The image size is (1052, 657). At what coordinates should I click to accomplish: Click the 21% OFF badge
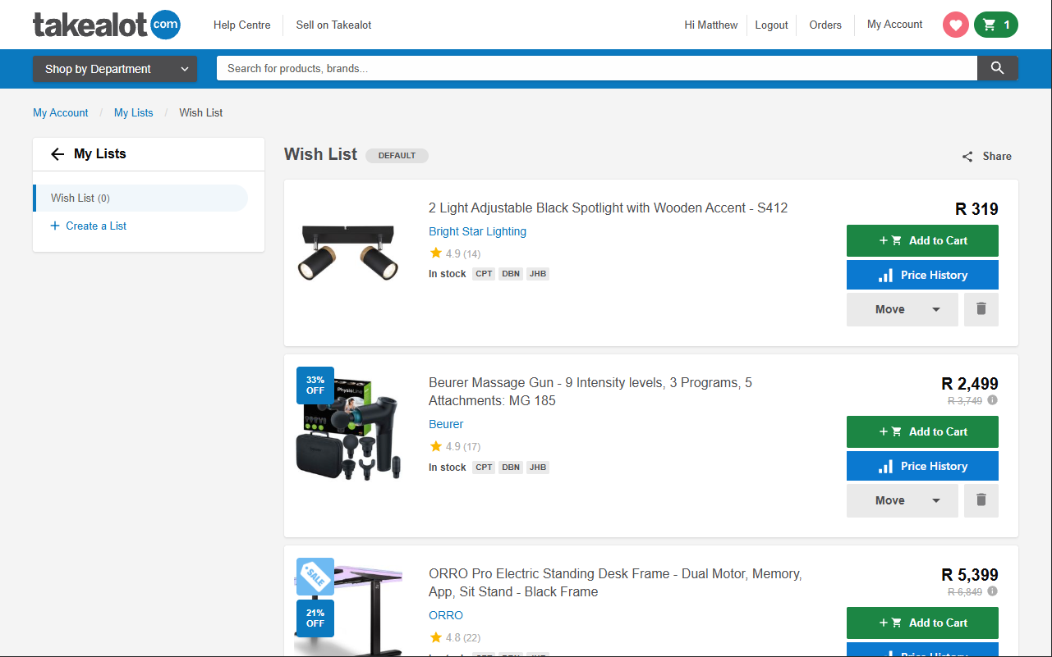(315, 618)
